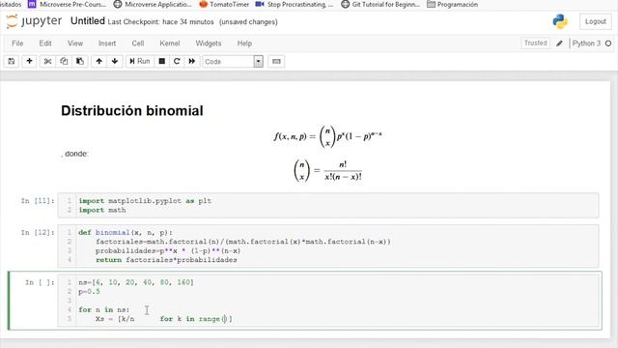Click the ns=[6, 10, 20, 40, 80, 160] line
The image size is (618, 348).
tap(136, 282)
